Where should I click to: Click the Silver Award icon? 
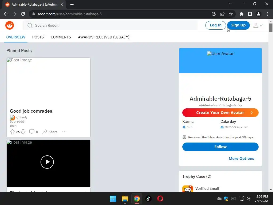pyautogui.click(x=184, y=137)
